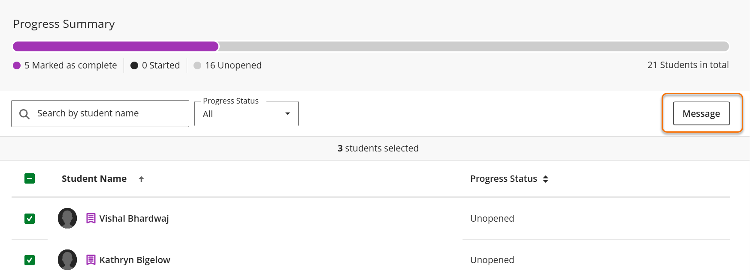
Task: Open Vishal Bhardwaj's name link
Action: [x=133, y=218]
